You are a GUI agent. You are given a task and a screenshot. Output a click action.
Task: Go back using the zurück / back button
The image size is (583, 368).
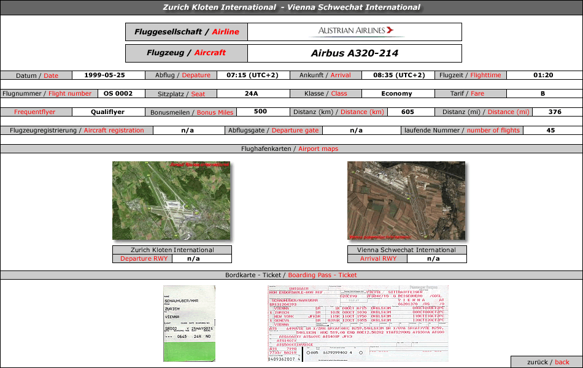pos(547,362)
